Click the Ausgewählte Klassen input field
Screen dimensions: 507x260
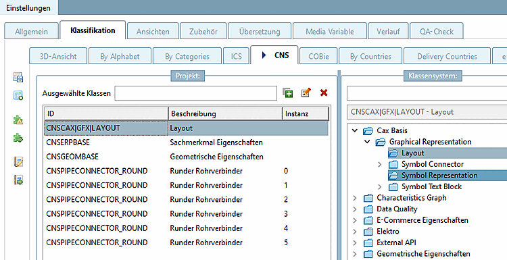195,93
